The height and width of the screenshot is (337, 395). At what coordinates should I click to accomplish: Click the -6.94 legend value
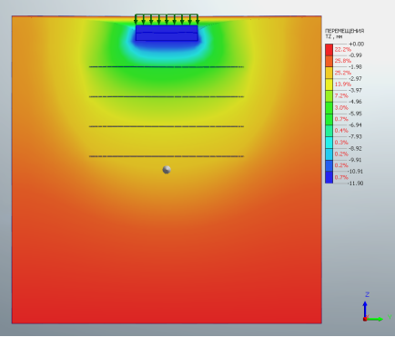click(x=355, y=125)
